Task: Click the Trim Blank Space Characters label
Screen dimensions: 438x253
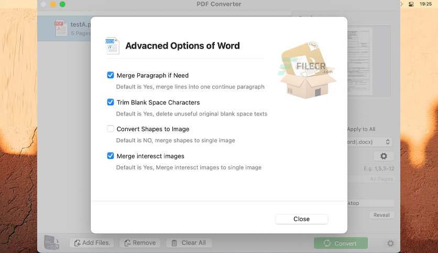Action: pos(158,102)
